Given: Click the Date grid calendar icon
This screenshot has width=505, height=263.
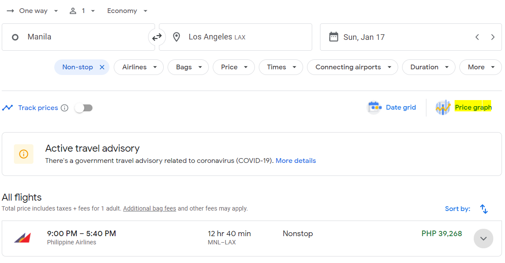Looking at the screenshot, I should click(375, 107).
